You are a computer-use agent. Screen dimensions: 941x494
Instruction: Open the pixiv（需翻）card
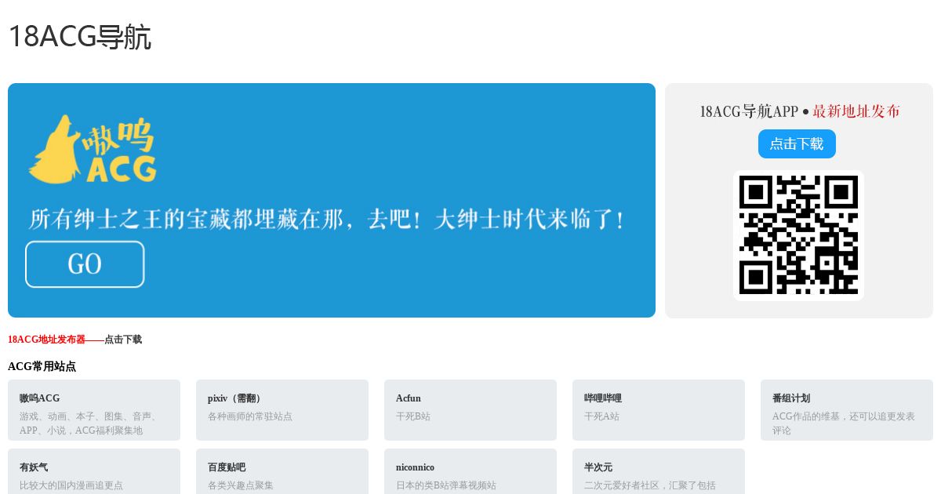click(282, 410)
